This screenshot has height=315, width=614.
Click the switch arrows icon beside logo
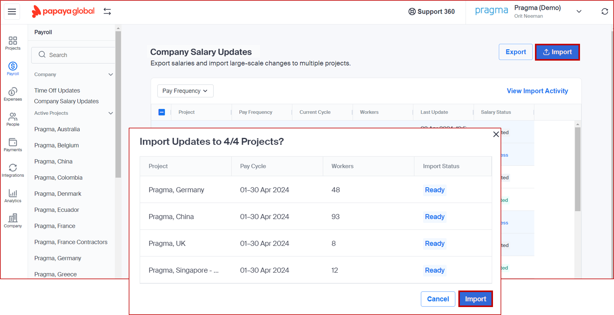107,12
